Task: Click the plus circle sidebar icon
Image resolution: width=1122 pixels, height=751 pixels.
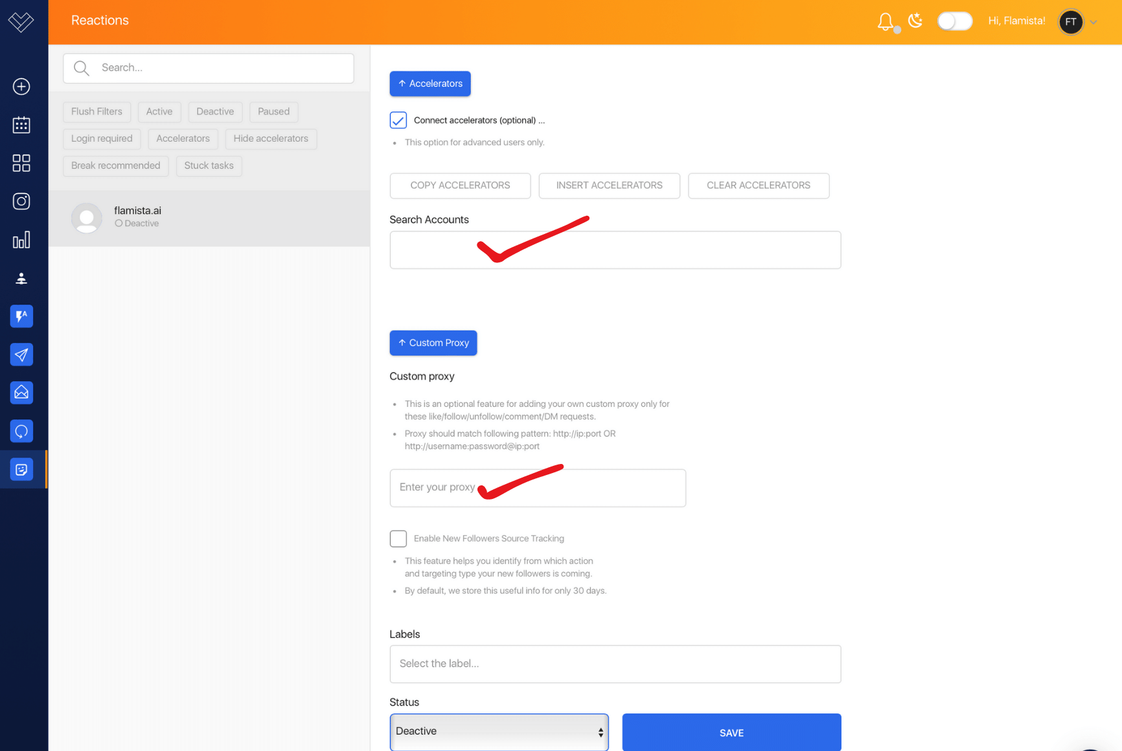Action: point(21,86)
